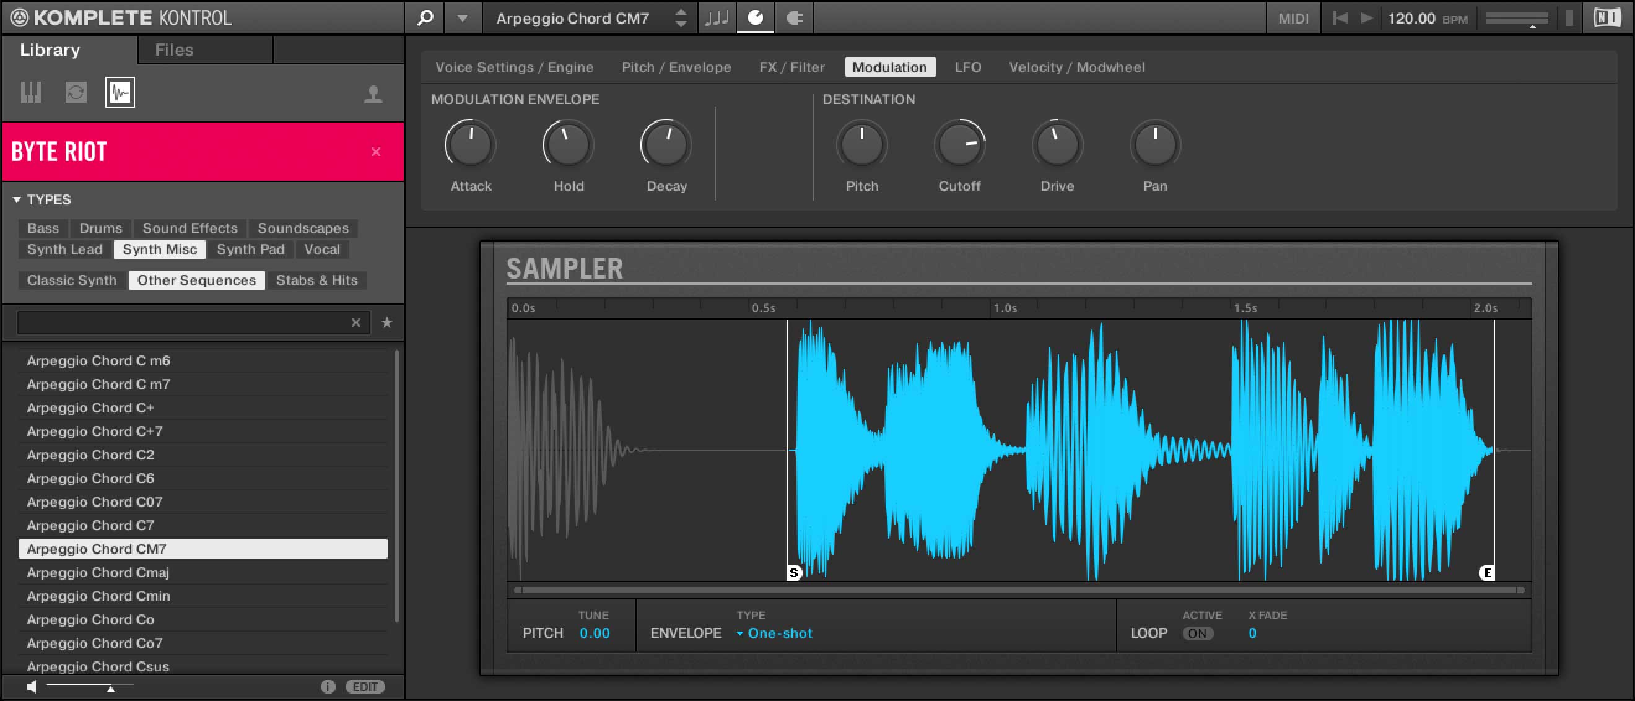Image resolution: width=1635 pixels, height=701 pixels.
Task: Switch to the Library tab
Action: pos(50,50)
